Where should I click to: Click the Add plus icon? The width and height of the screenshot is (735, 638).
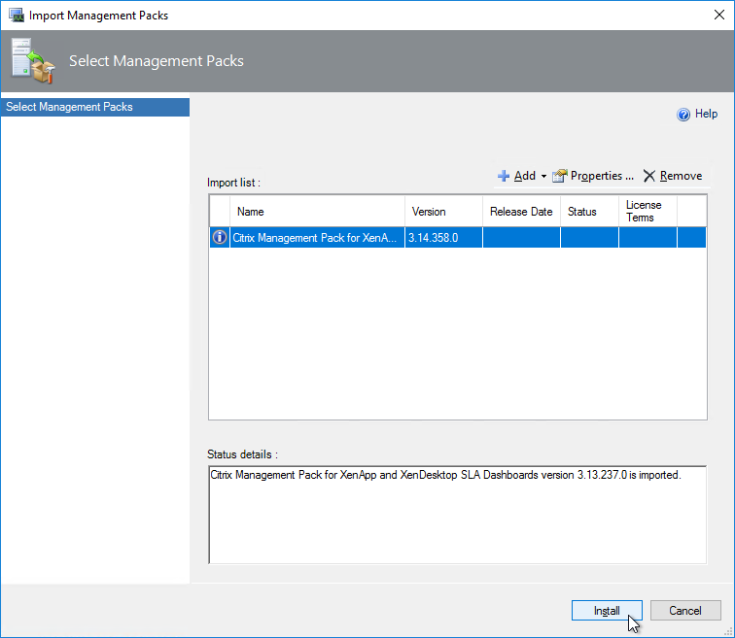504,176
